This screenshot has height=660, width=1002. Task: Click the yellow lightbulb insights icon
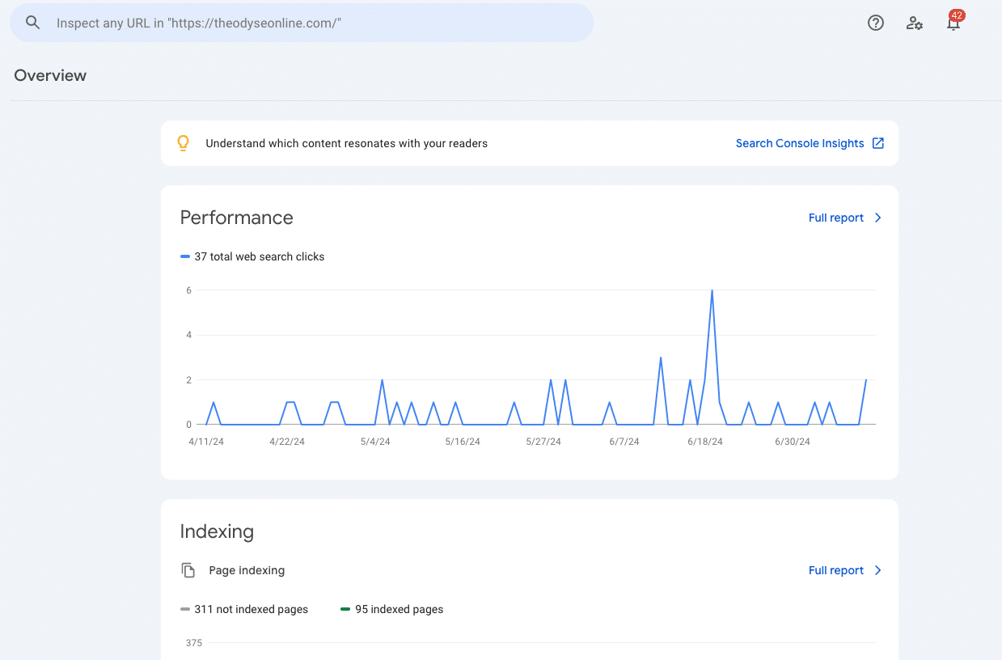pyautogui.click(x=184, y=143)
